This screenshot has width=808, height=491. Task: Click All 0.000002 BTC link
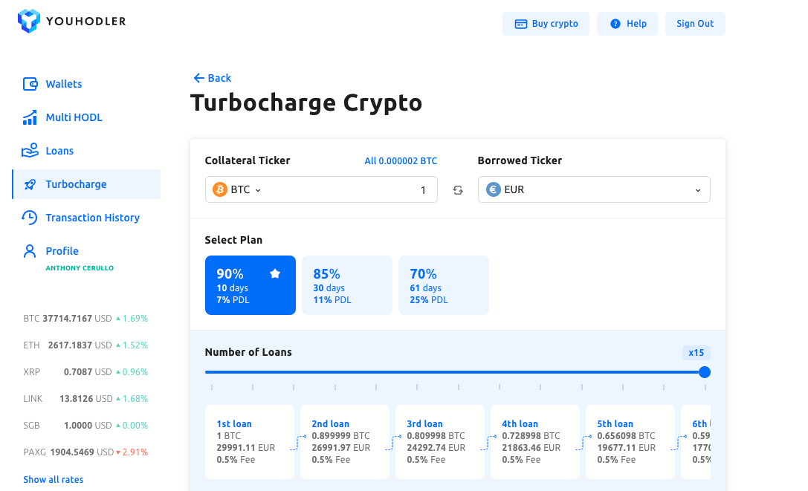click(401, 160)
